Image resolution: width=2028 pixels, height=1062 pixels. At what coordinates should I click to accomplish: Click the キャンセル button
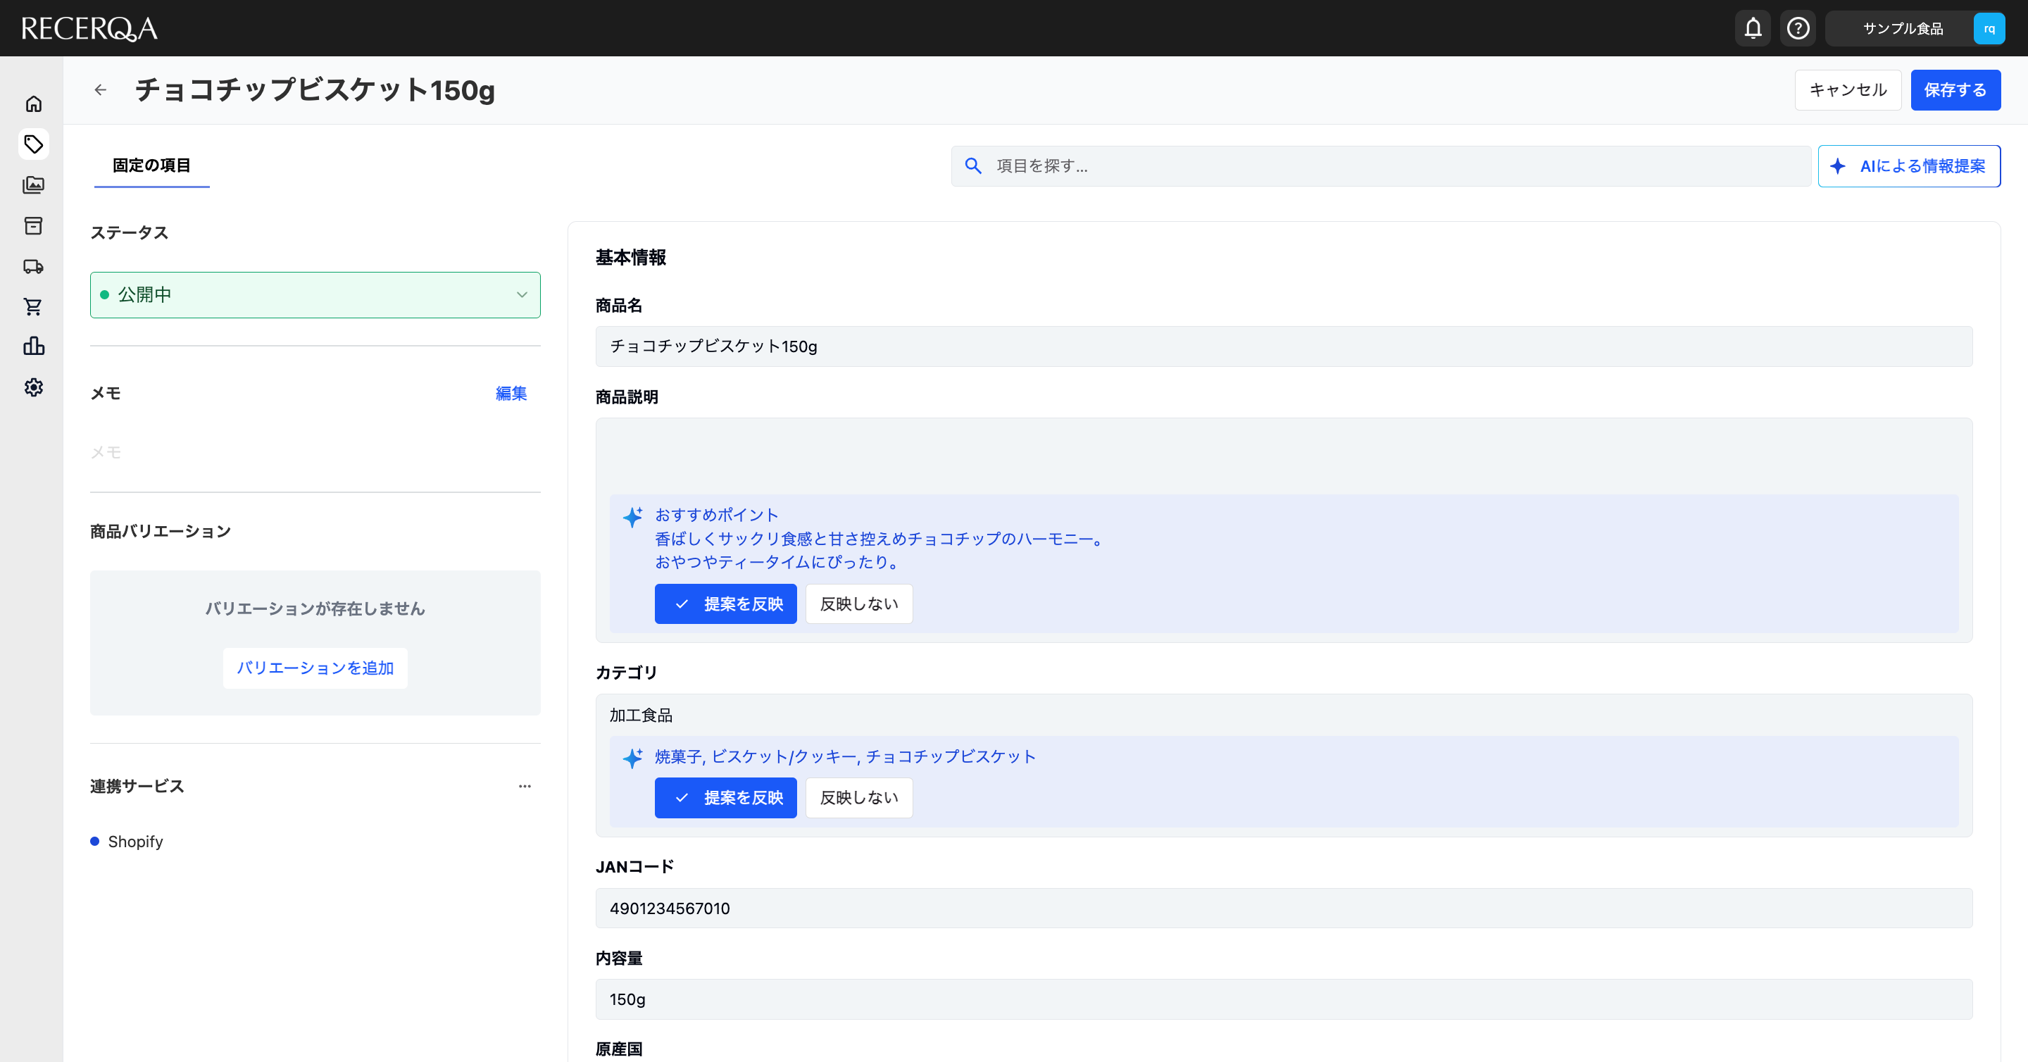pyautogui.click(x=1848, y=89)
